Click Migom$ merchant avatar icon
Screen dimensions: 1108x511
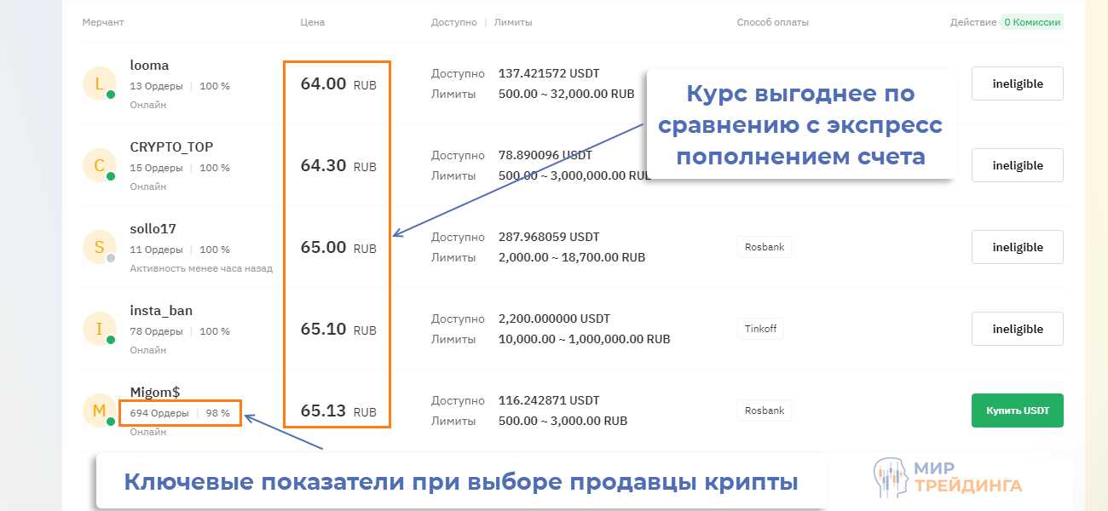point(99,411)
